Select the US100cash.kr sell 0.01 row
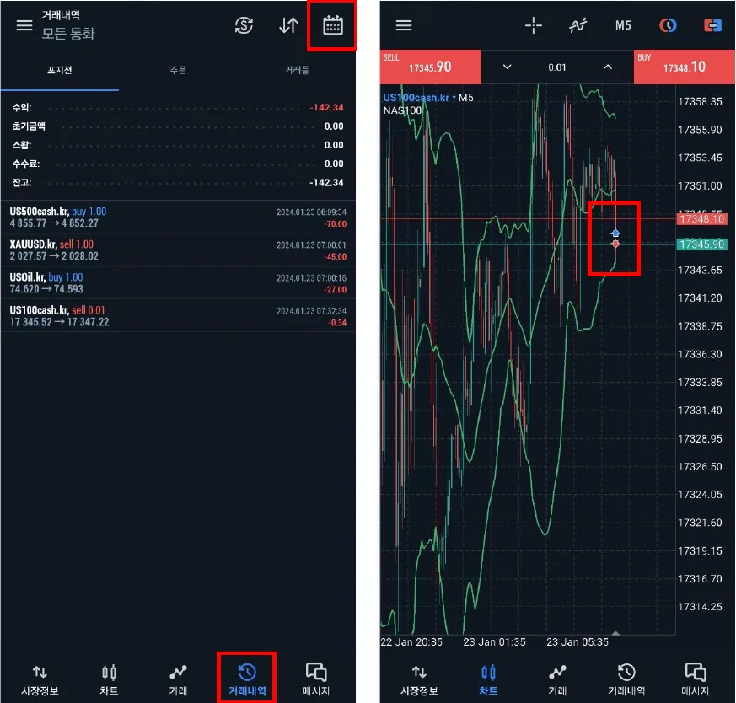736x703 pixels. click(178, 316)
